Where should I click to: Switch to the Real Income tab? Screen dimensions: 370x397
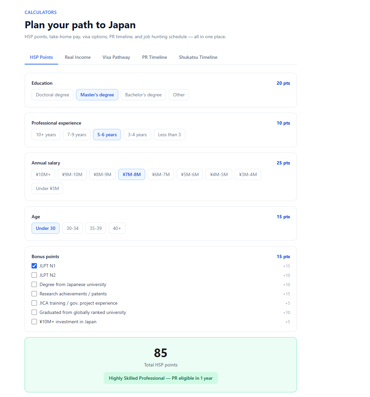pyautogui.click(x=77, y=57)
